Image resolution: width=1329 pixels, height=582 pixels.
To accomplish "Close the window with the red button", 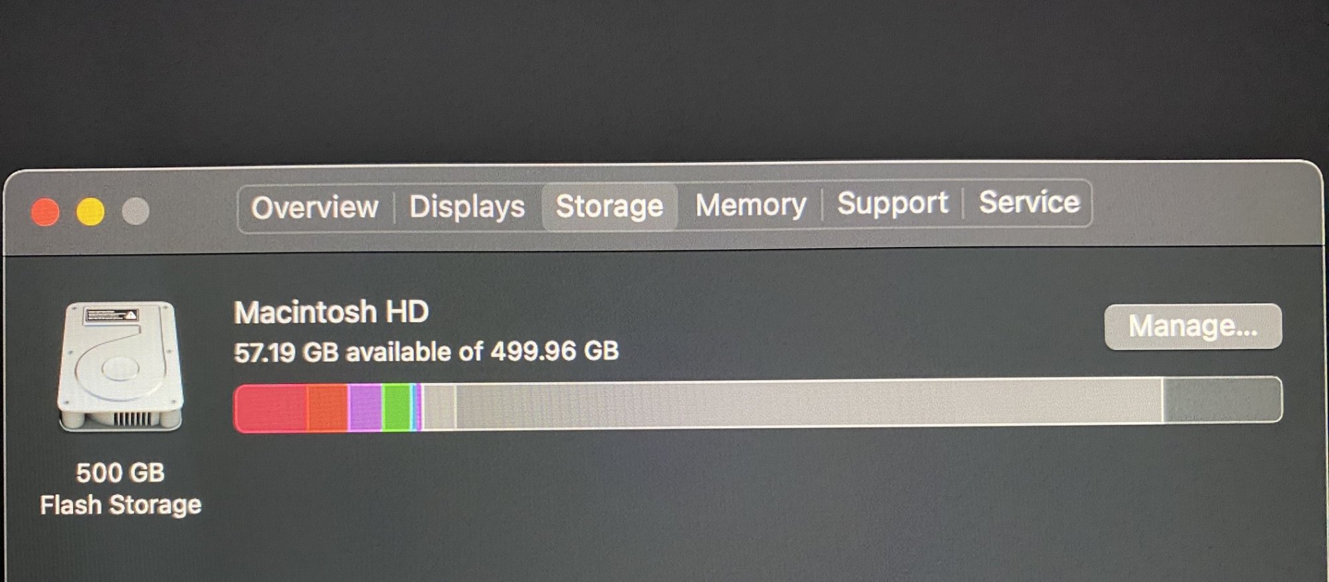I will (x=45, y=212).
